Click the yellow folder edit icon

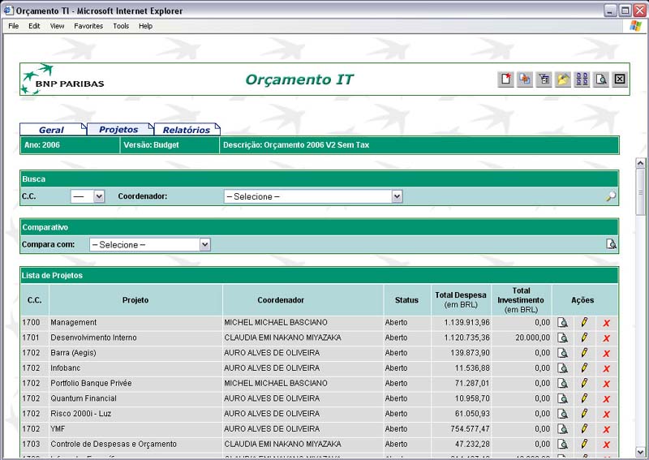coord(563,79)
